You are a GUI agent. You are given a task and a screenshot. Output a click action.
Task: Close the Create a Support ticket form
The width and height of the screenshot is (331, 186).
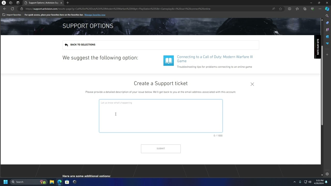point(252,84)
